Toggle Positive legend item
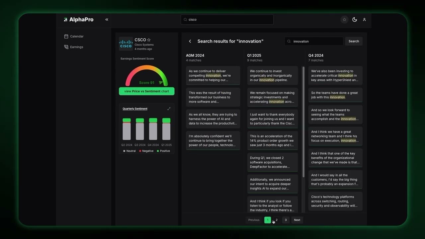Screen dimensions: 425x239 [163, 151]
